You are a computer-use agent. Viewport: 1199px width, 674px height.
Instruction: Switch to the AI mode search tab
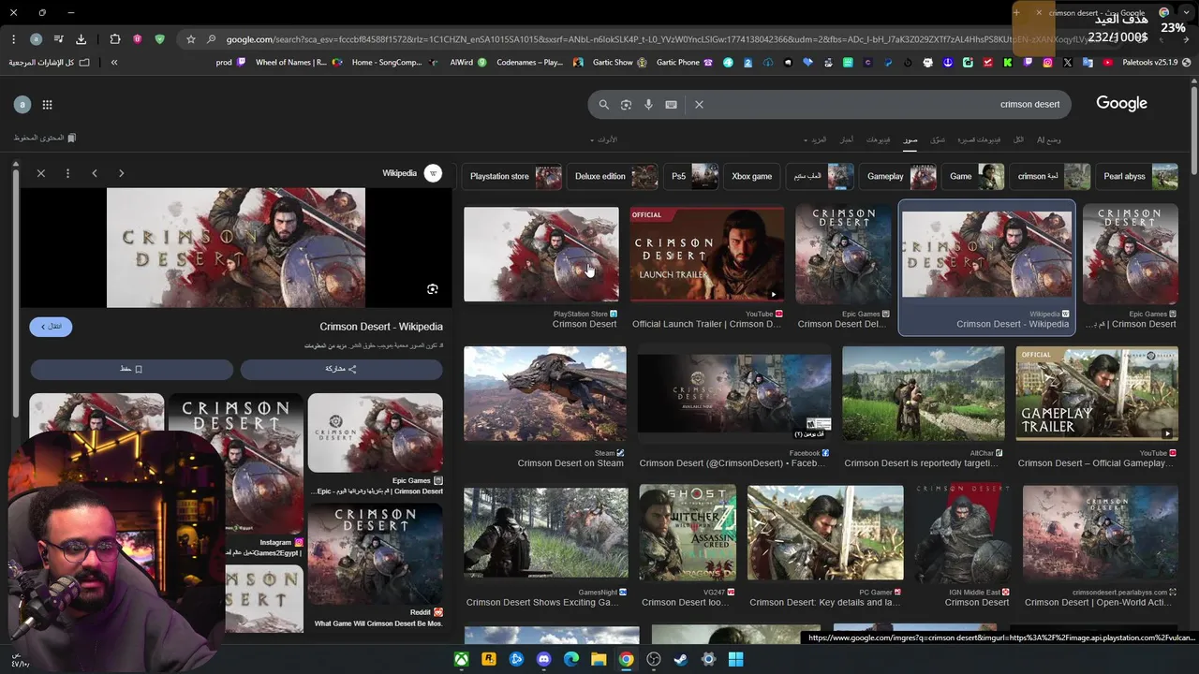pyautogui.click(x=1048, y=139)
